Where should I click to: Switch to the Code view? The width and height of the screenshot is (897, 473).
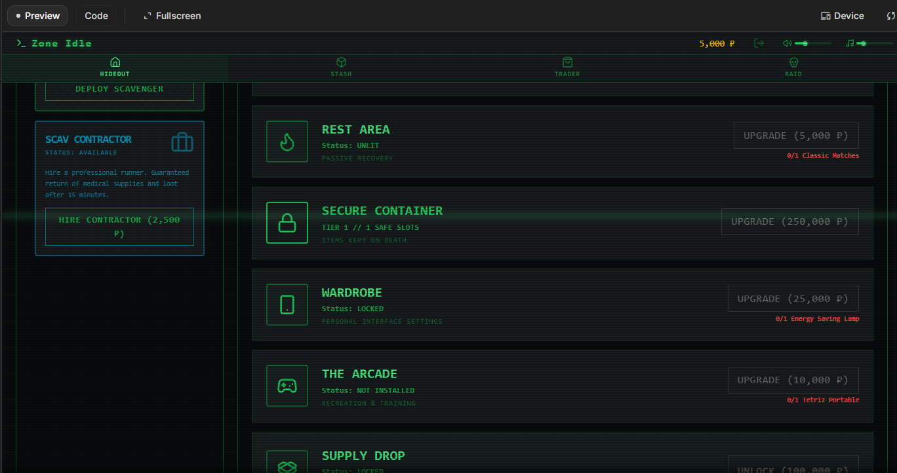(96, 16)
